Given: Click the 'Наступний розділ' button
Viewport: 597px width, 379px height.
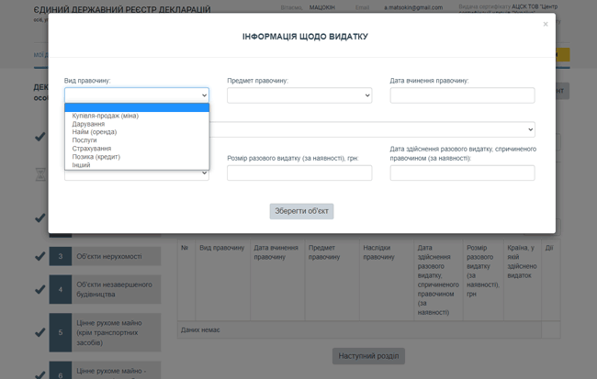Looking at the screenshot, I should point(367,356).
